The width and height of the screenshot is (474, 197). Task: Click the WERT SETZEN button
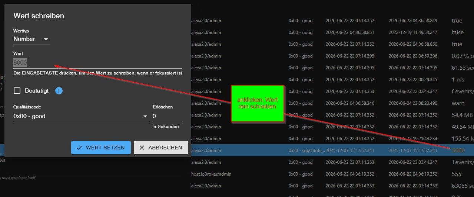tap(101, 148)
